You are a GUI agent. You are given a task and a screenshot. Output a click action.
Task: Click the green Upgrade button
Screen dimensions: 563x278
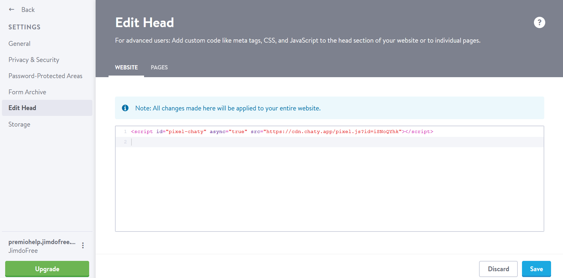pyautogui.click(x=47, y=269)
